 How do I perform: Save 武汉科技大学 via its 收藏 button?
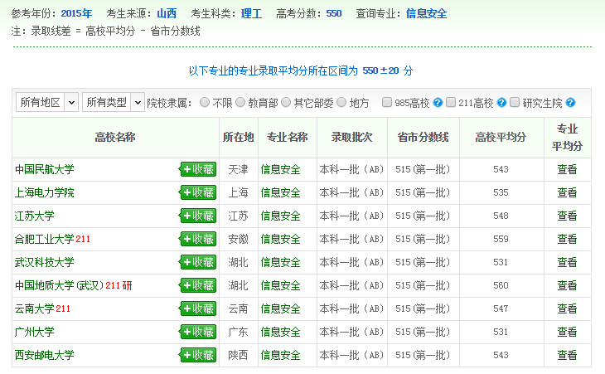pyautogui.click(x=197, y=262)
